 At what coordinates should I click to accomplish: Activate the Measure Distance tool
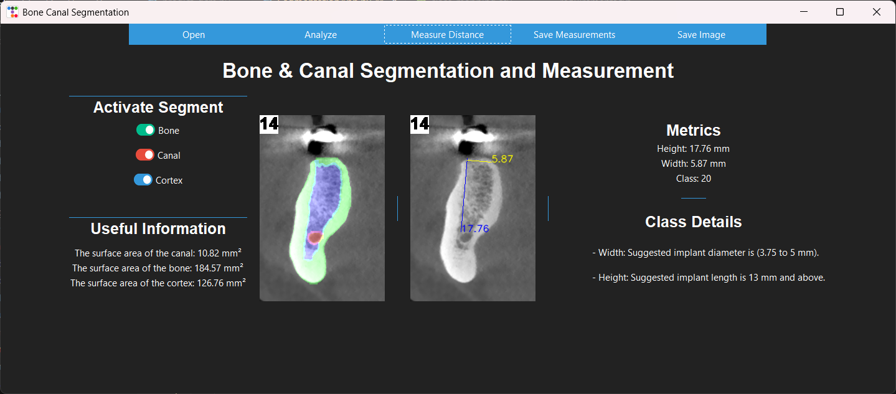click(x=447, y=35)
